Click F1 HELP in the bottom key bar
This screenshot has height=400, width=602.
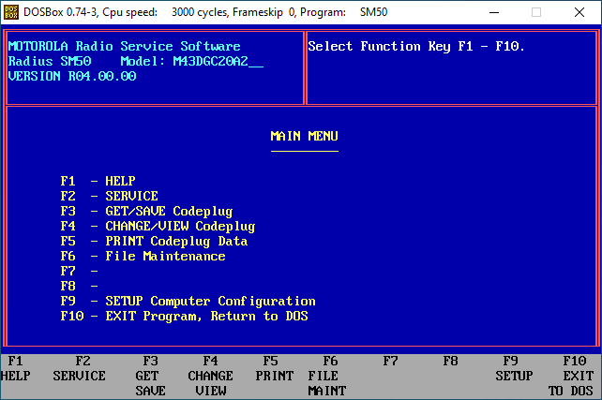[15, 368]
